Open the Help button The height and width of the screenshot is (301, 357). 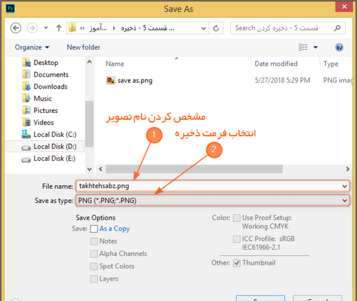(339, 47)
